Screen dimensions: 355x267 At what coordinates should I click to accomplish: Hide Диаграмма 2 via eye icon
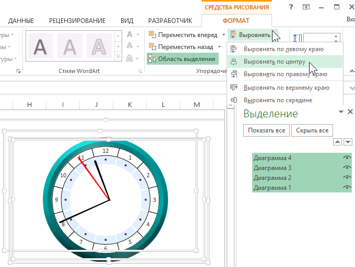[x=347, y=177]
